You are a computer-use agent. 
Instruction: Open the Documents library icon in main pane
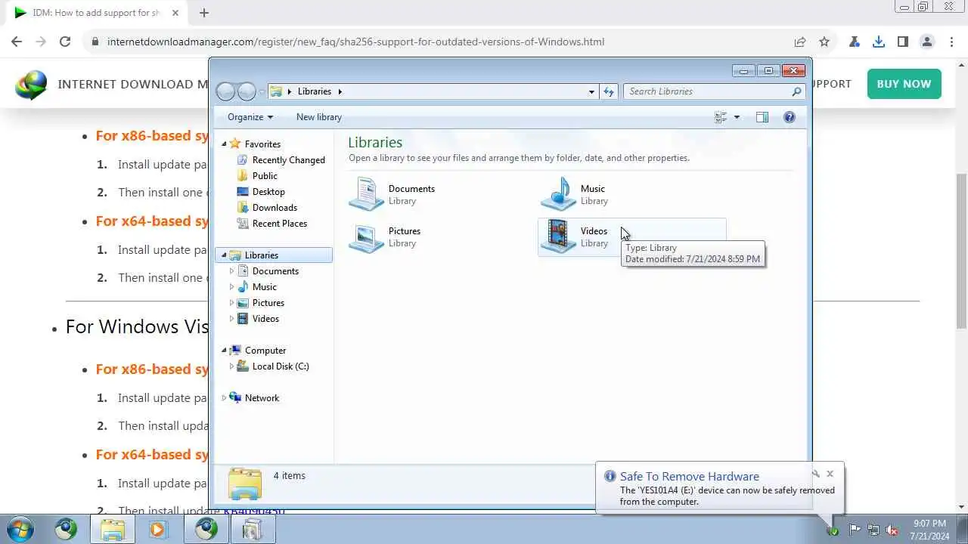pos(367,193)
